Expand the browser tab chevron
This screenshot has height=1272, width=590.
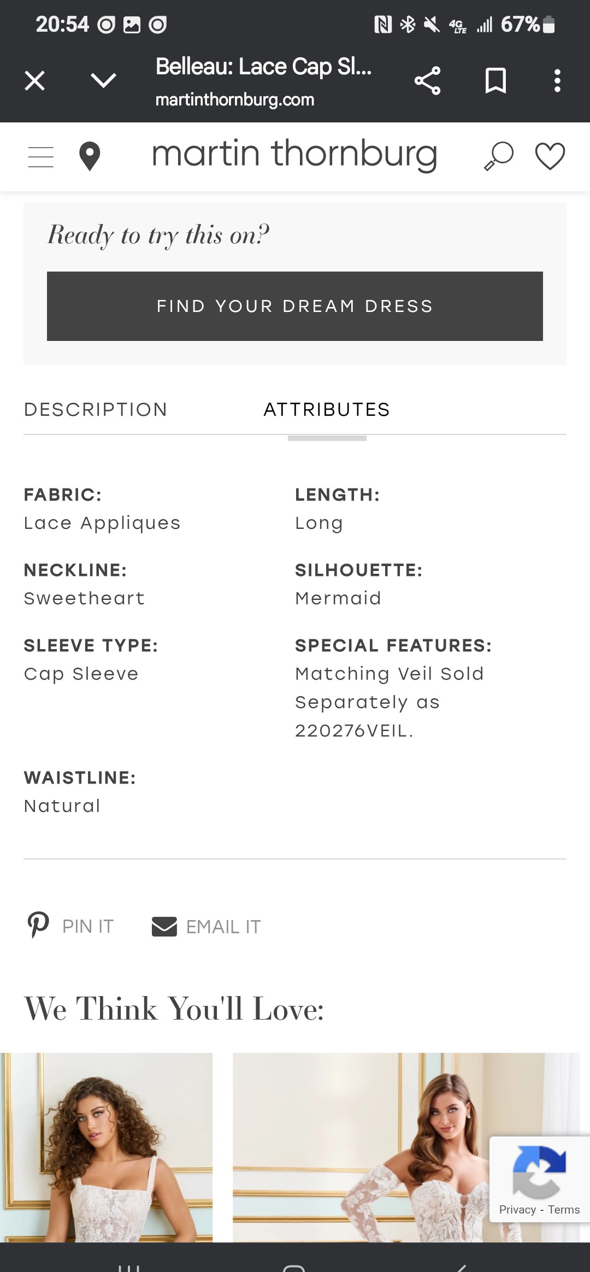click(103, 81)
